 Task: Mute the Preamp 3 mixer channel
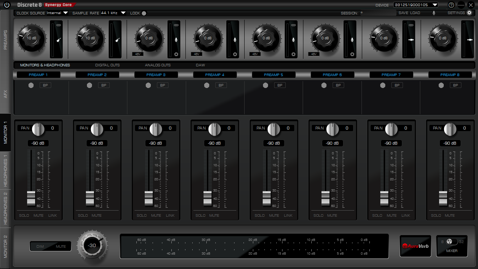click(x=156, y=216)
